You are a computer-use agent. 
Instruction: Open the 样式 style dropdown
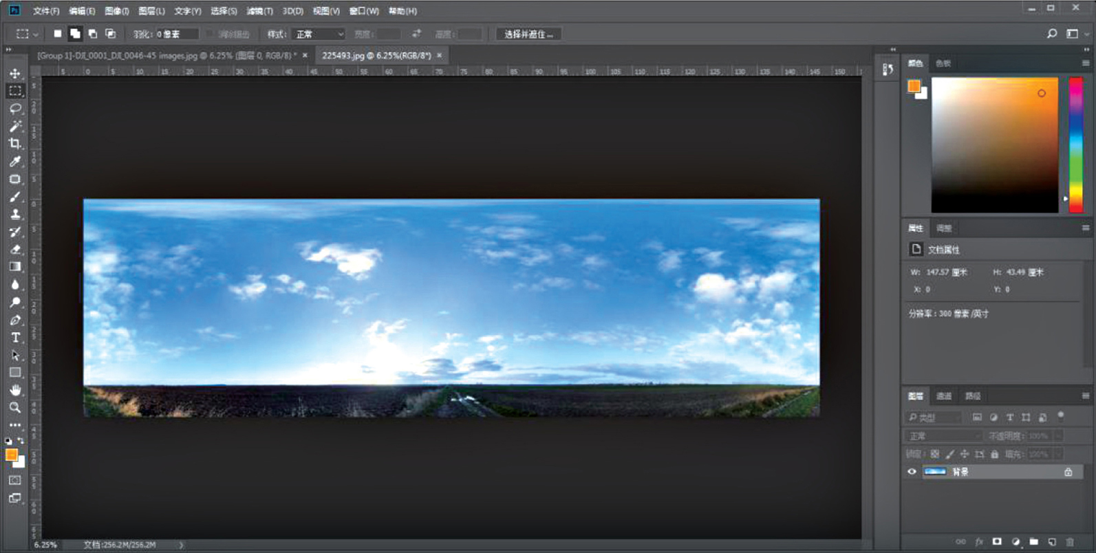coord(318,34)
